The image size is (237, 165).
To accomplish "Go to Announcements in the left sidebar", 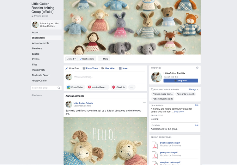I will coord(40,43).
